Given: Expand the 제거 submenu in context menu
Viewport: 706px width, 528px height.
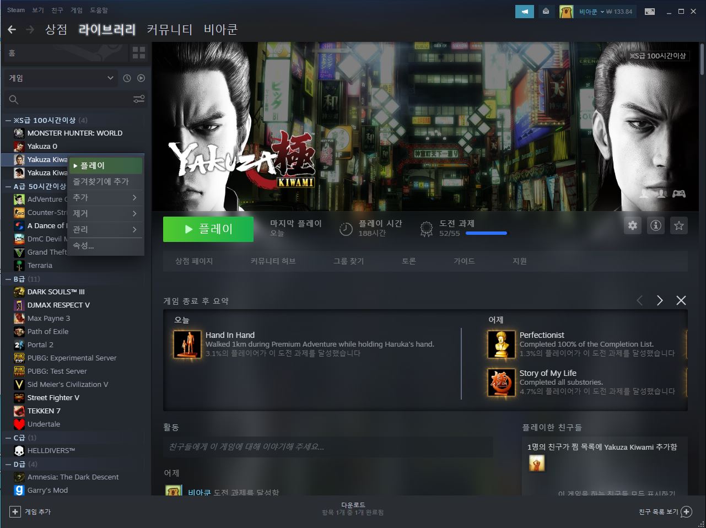Looking at the screenshot, I should point(106,213).
